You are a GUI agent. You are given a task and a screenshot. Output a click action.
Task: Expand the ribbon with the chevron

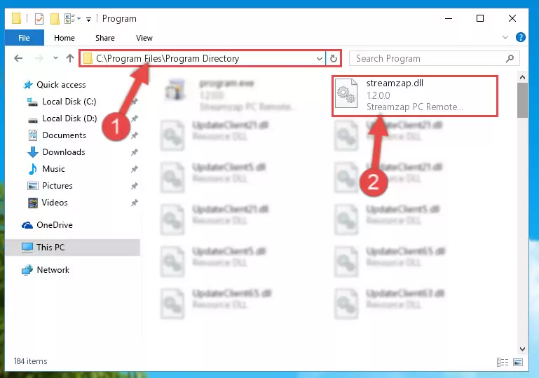(x=505, y=37)
